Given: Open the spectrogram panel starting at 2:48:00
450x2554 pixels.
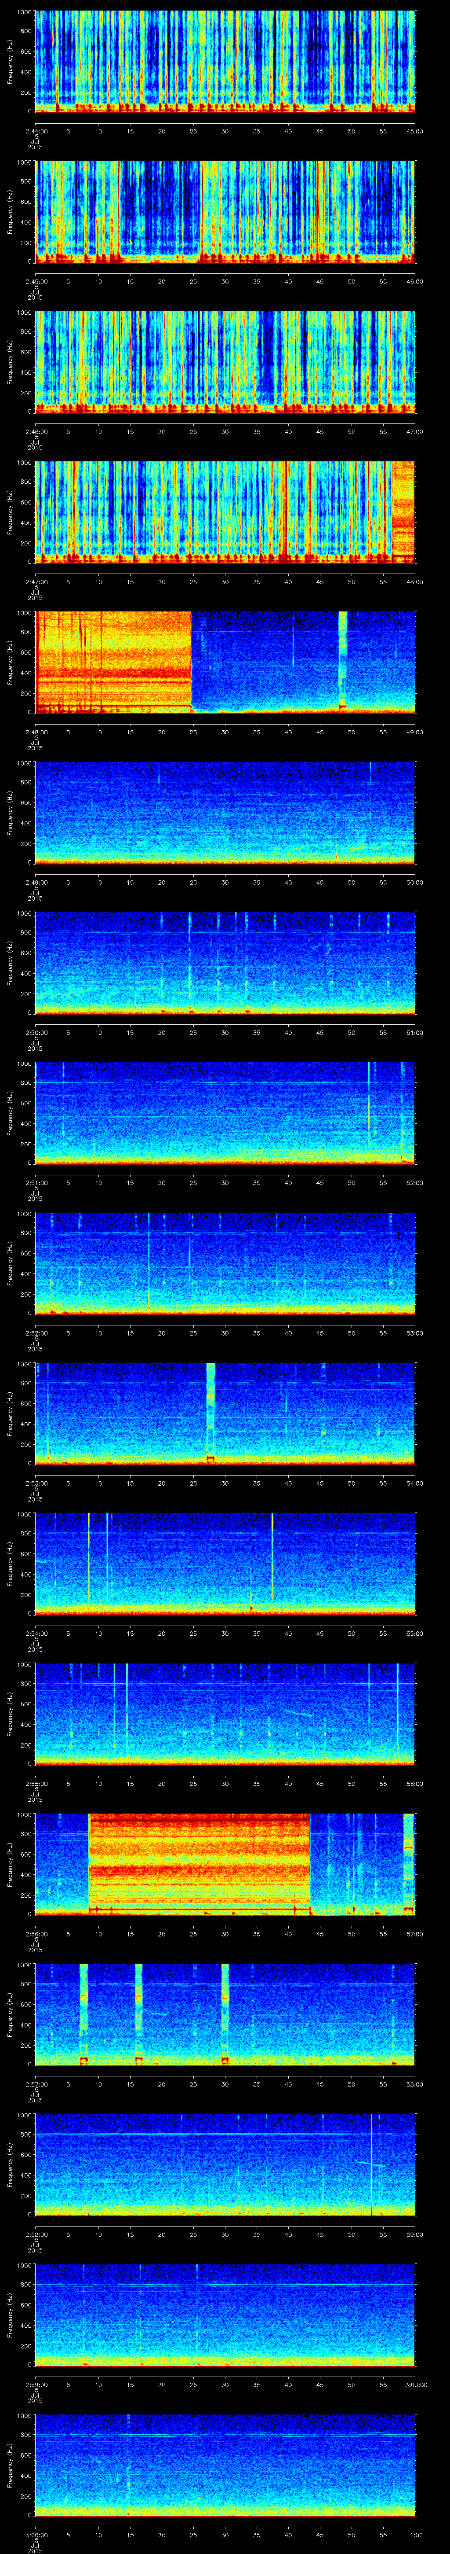Looking at the screenshot, I should coord(225,662).
